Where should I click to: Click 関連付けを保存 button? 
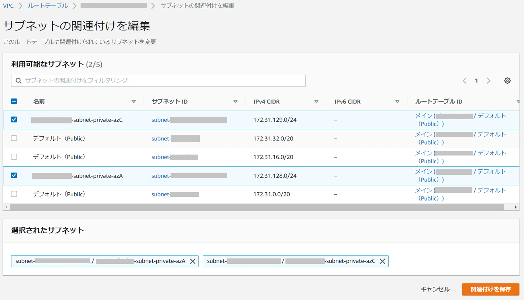click(x=491, y=289)
